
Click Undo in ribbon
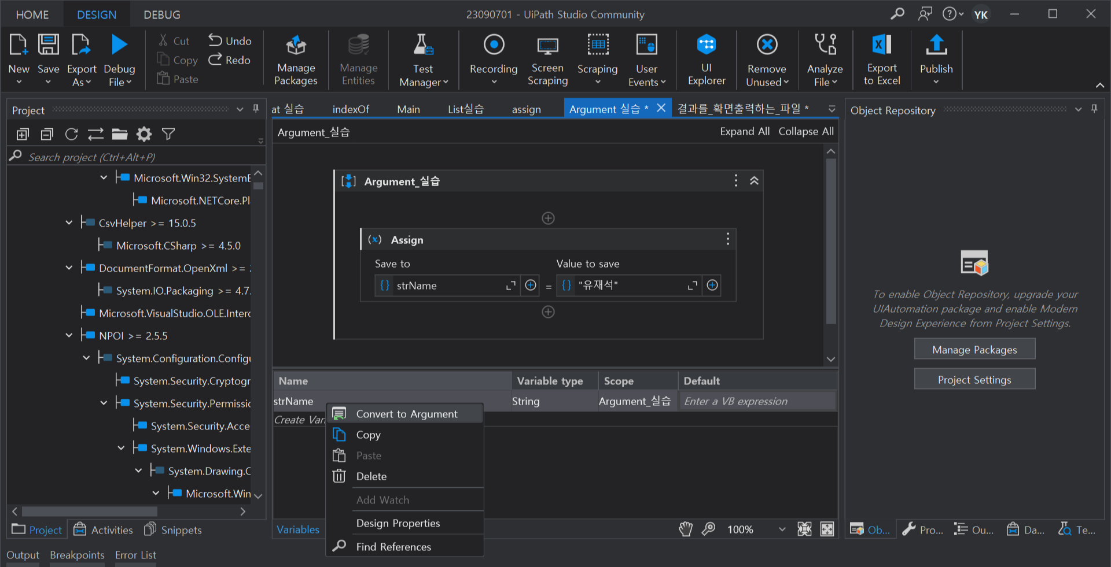point(230,40)
